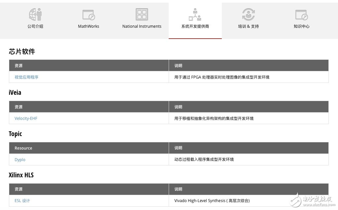Image resolution: width=338 pixels, height=210 pixels.
Task: Click the Resource column header under Topic
Action: click(x=23, y=148)
